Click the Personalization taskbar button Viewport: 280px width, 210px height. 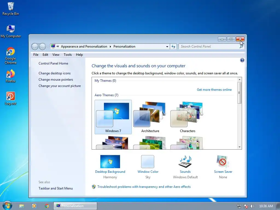coord(75,206)
